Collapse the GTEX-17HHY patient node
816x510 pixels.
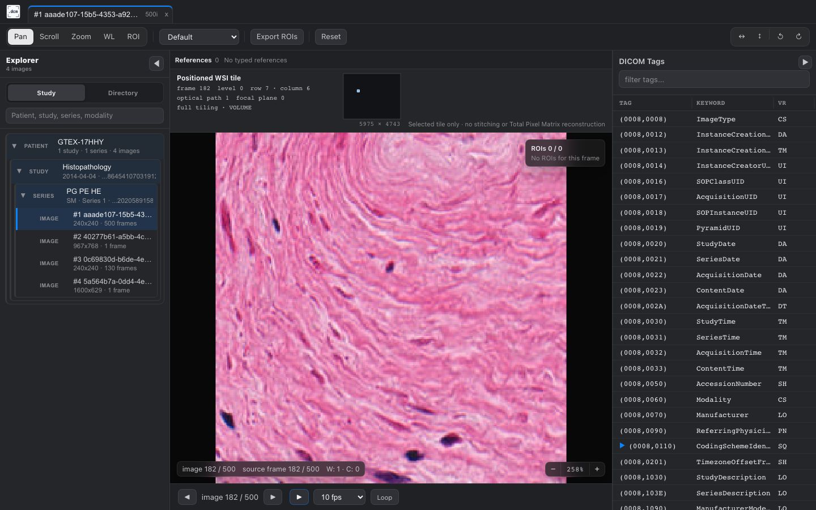click(x=14, y=146)
